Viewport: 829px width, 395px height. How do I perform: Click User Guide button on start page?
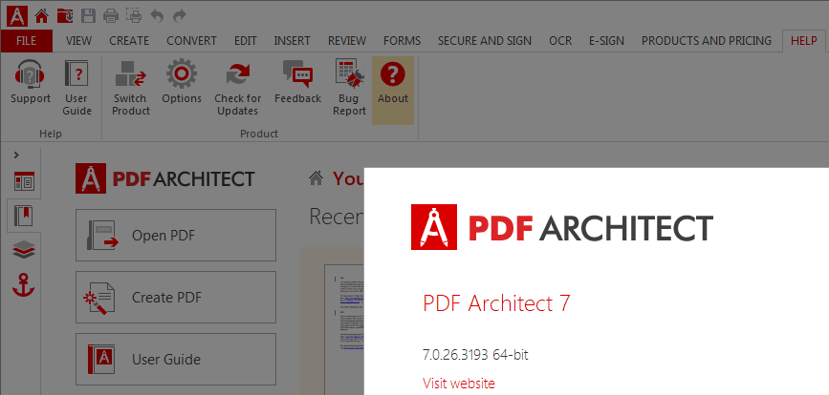tap(176, 359)
